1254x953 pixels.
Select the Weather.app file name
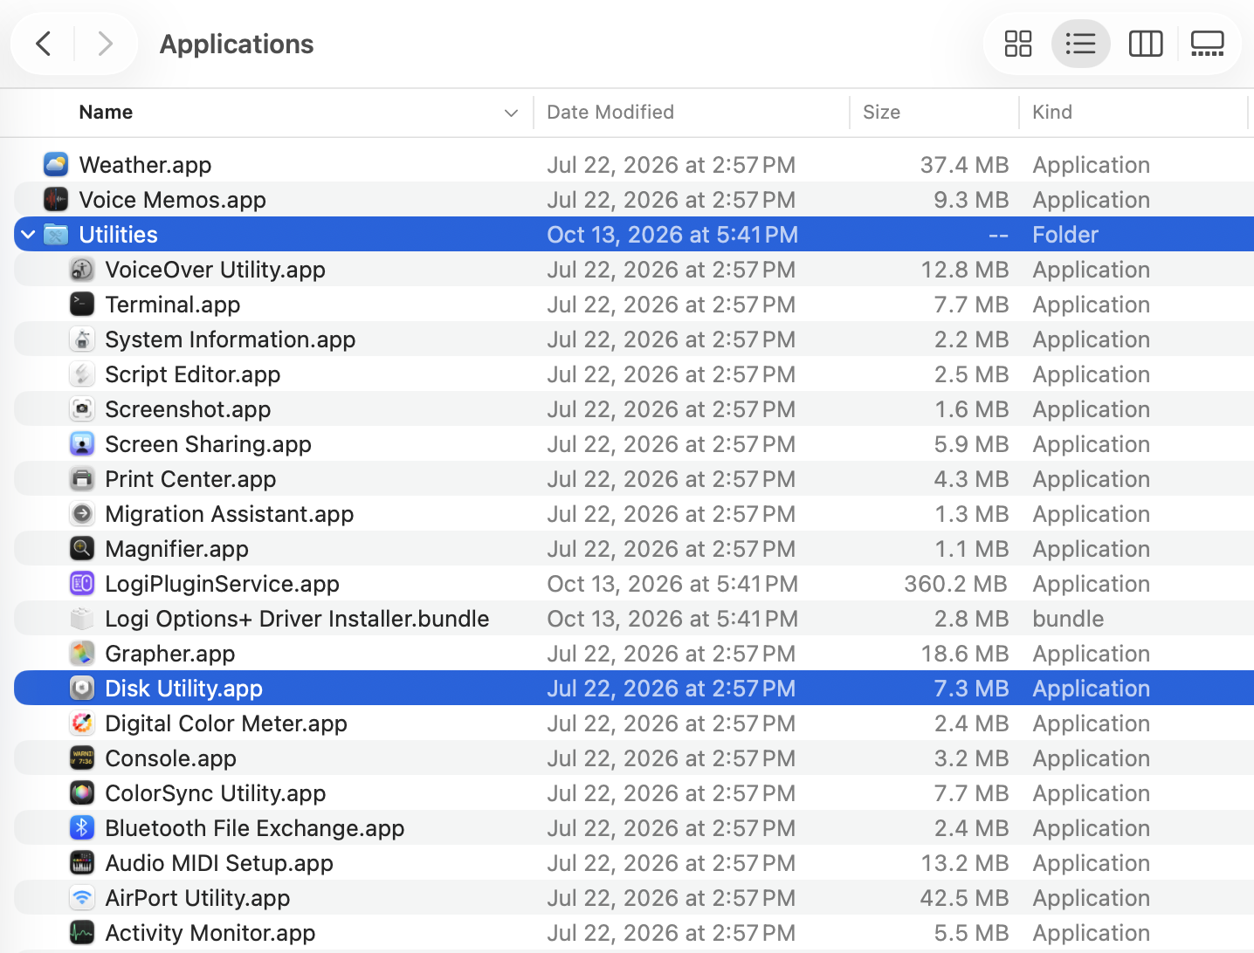click(x=145, y=165)
